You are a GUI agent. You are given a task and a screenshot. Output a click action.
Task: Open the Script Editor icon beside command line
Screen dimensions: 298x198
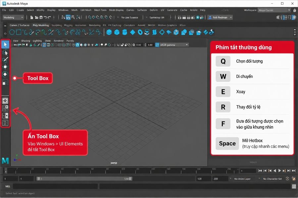coord(294,187)
